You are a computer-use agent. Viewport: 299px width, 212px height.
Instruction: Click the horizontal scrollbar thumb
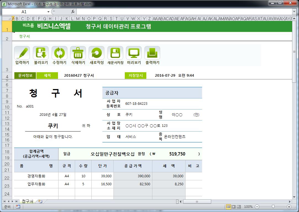pyautogui.click(x=197, y=201)
